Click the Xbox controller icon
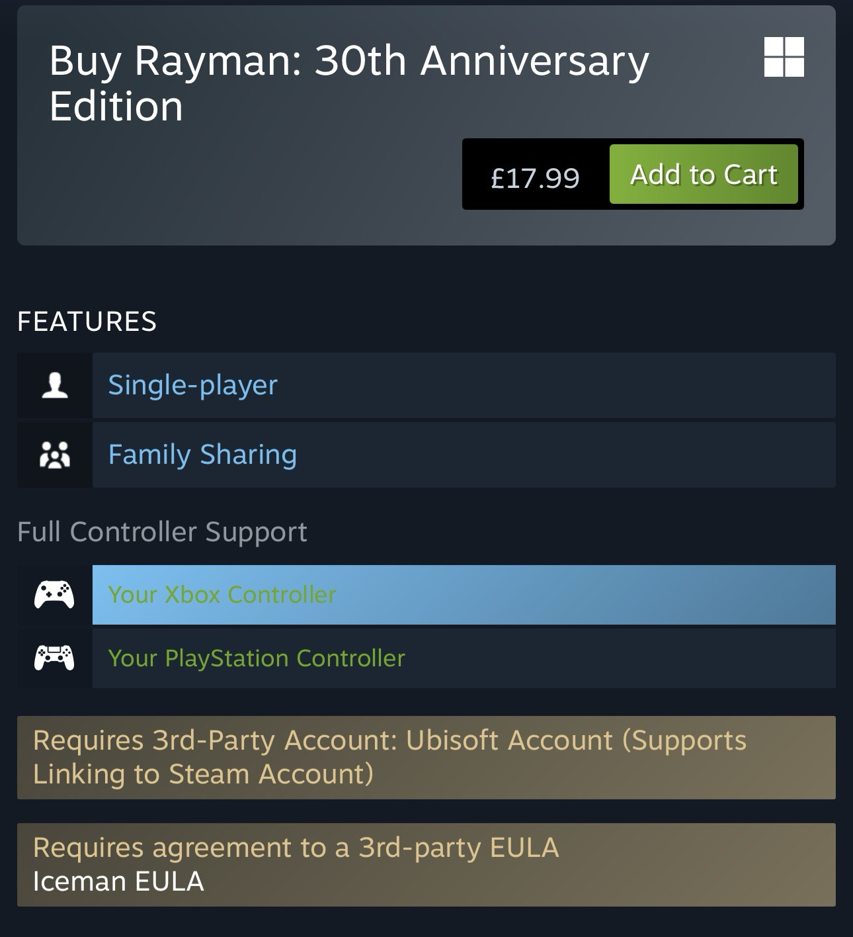Screen dimensions: 853x937 (x=54, y=594)
